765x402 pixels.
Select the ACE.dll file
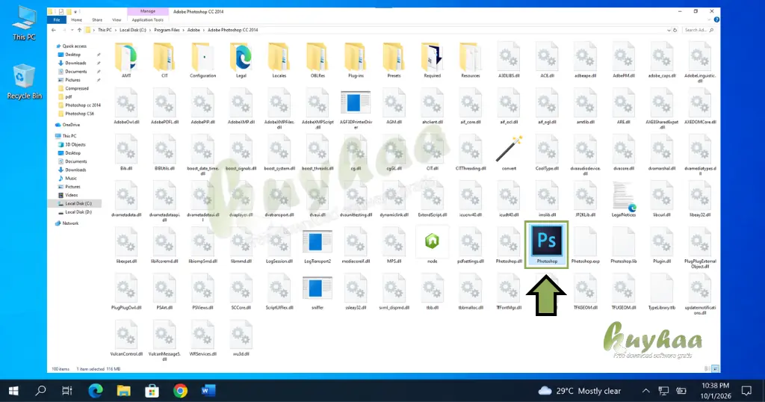tap(546, 61)
